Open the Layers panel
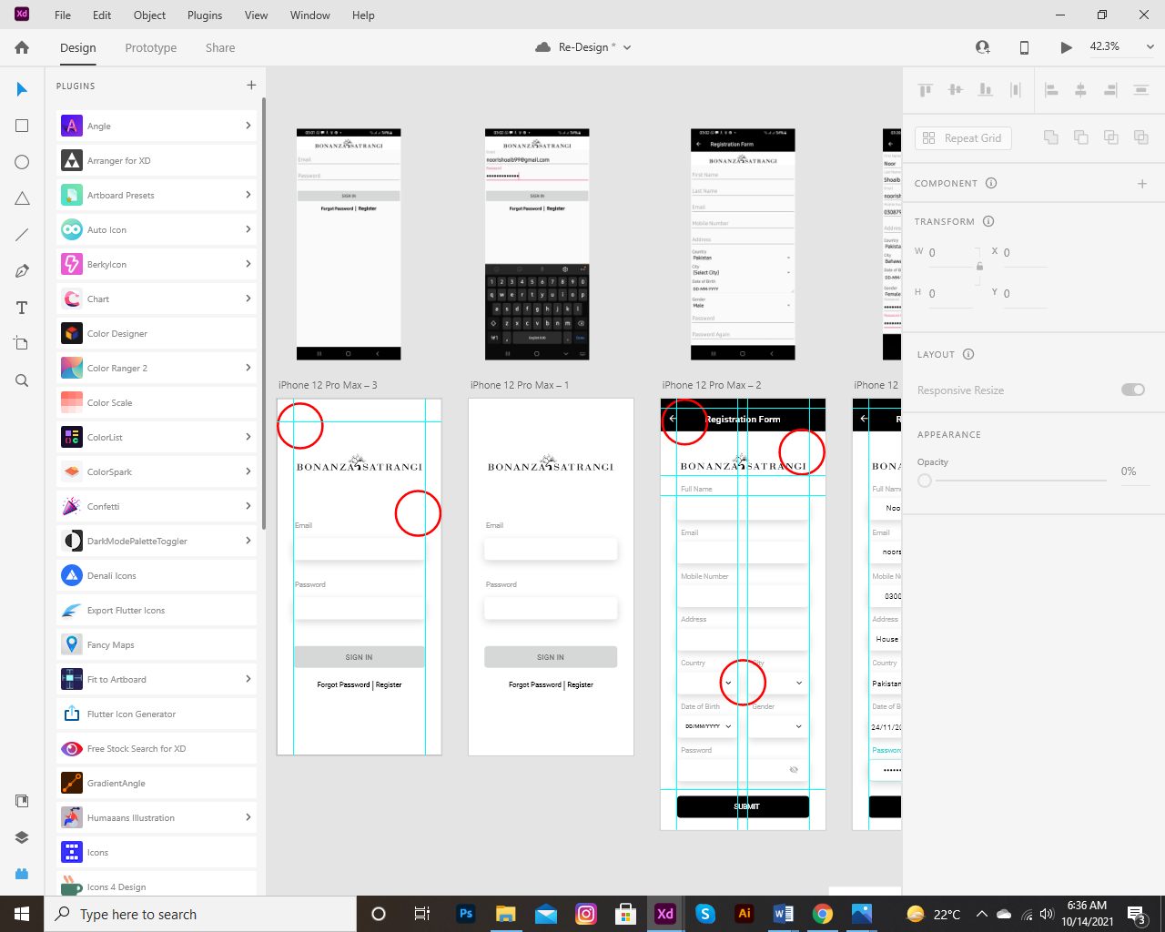Viewport: 1165px width, 932px height. coord(21,836)
